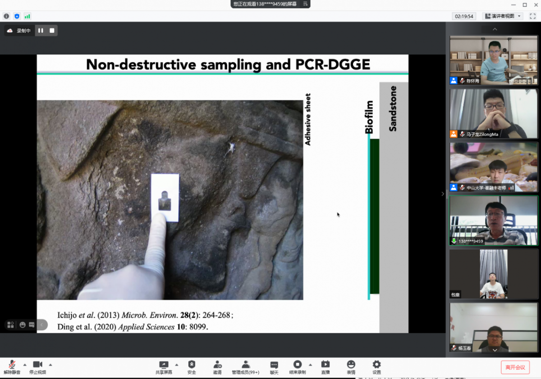The width and height of the screenshot is (541, 379).
Task: Click the red Leave Meeting button
Action: 515,367
